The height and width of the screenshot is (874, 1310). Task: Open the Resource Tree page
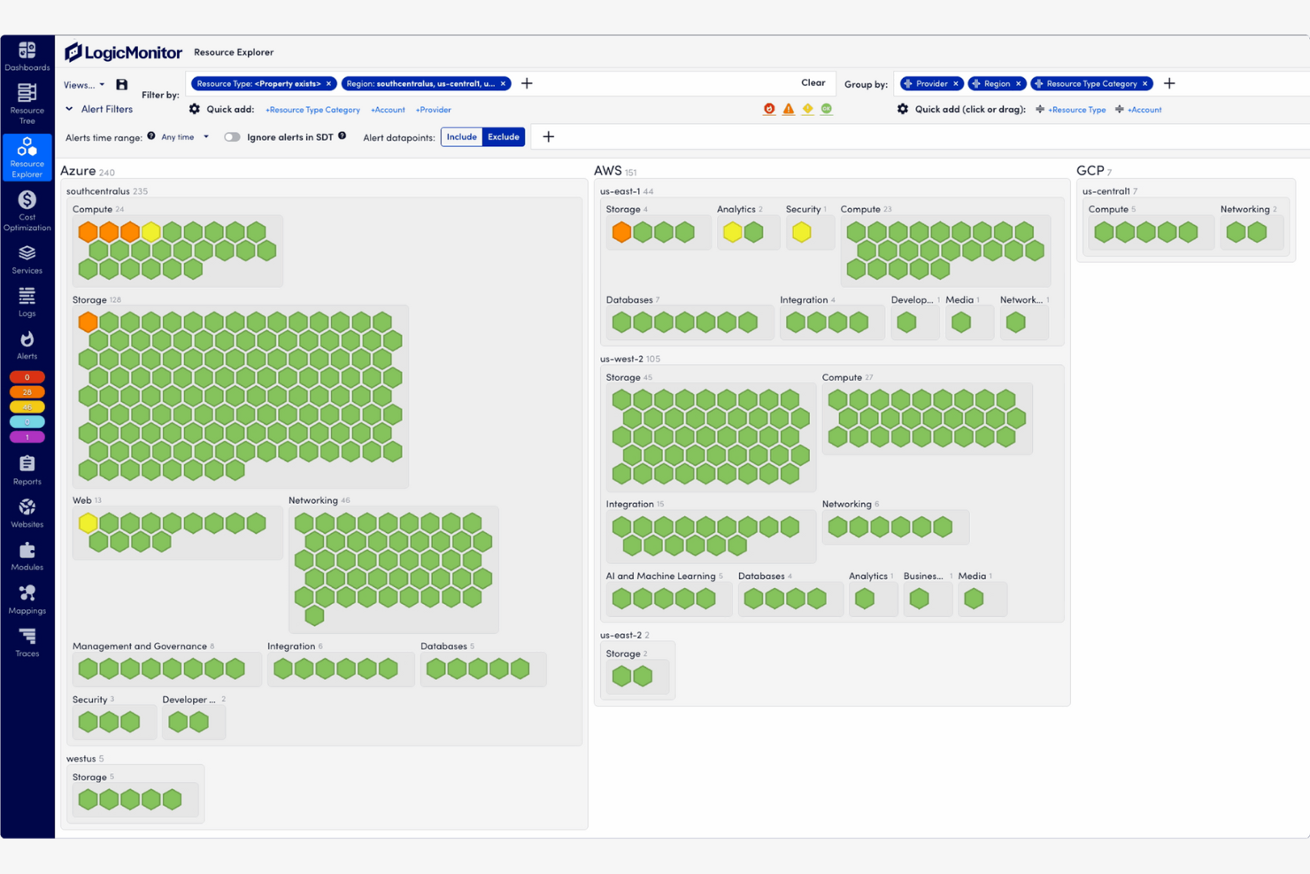pos(27,103)
